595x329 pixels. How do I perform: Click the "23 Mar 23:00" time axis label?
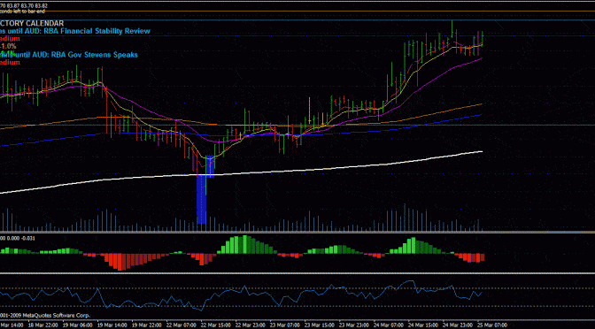(x=352, y=325)
